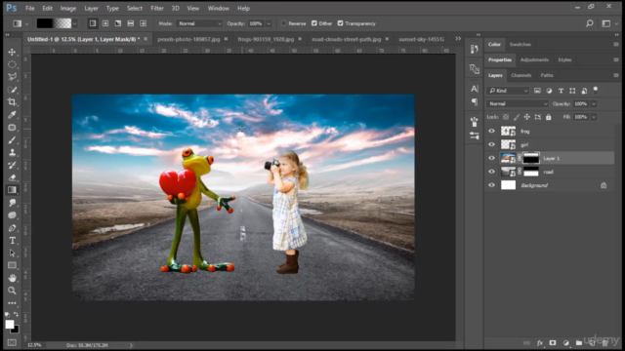
Task: Filter layers by type (T) icon
Action: coord(561,91)
